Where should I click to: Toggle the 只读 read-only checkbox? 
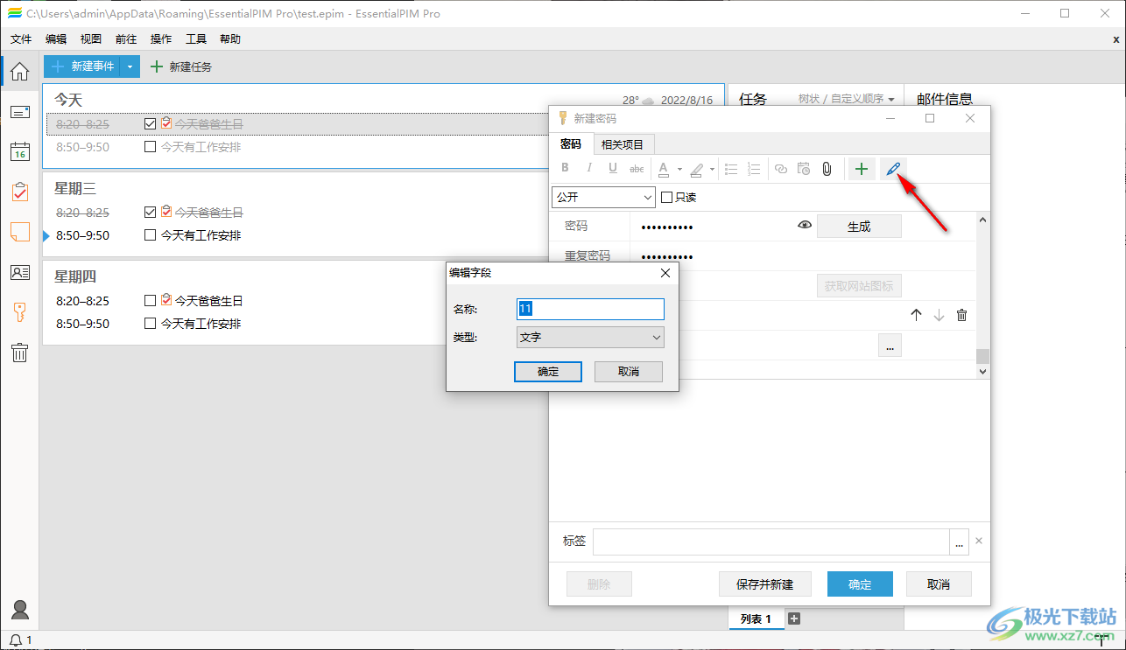click(666, 198)
